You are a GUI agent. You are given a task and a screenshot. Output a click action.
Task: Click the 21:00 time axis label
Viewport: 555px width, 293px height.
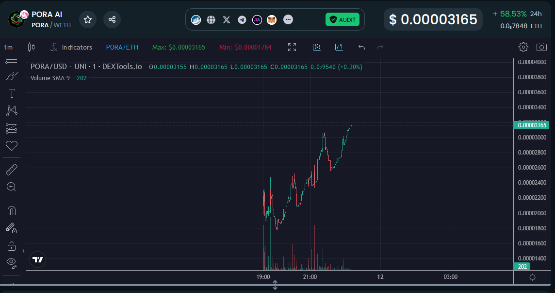[310, 276]
